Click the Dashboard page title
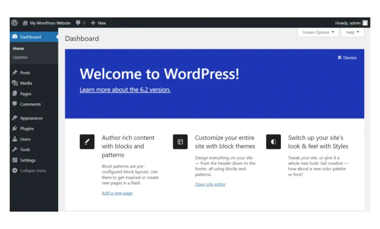Screen dimensions: 380x229 click(x=82, y=38)
